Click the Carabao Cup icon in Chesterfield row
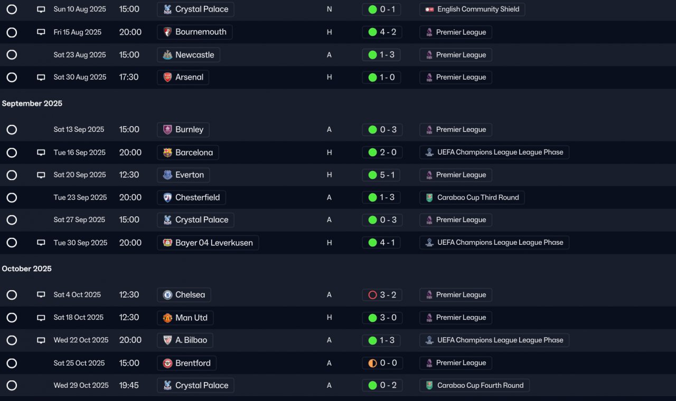676x401 pixels. 429,198
